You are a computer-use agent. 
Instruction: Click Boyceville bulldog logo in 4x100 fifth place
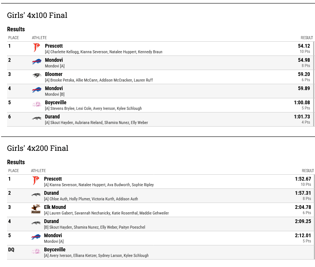36,104
